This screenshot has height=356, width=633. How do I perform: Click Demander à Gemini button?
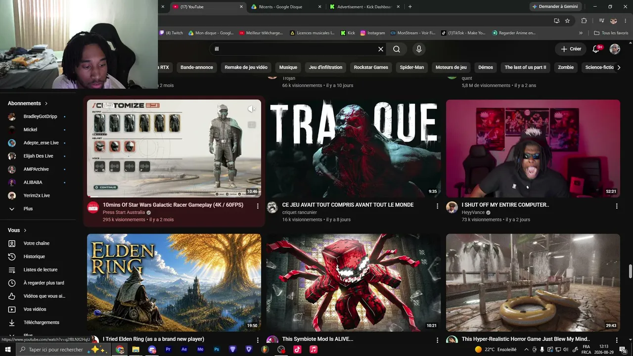(x=555, y=7)
